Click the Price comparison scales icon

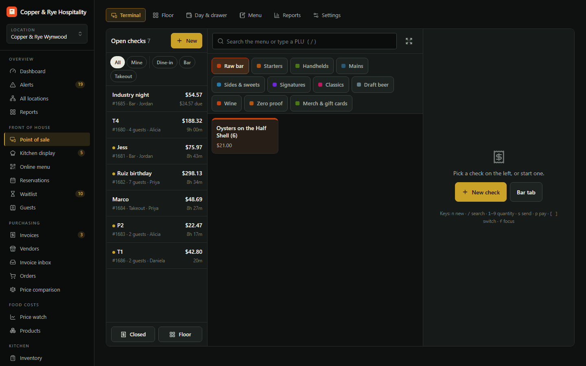[13, 290]
